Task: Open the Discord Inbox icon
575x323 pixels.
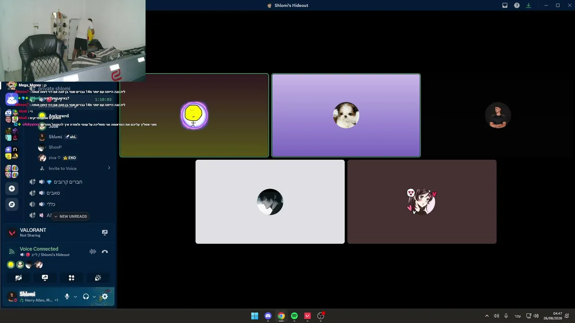Action: tap(505, 5)
